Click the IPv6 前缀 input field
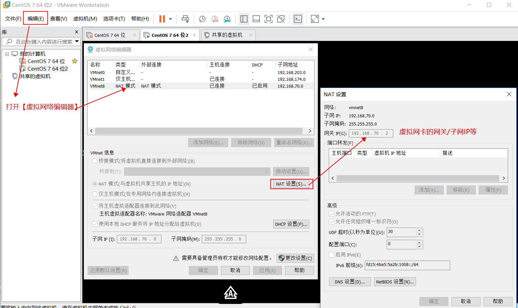The height and width of the screenshot is (308, 518). [408, 265]
